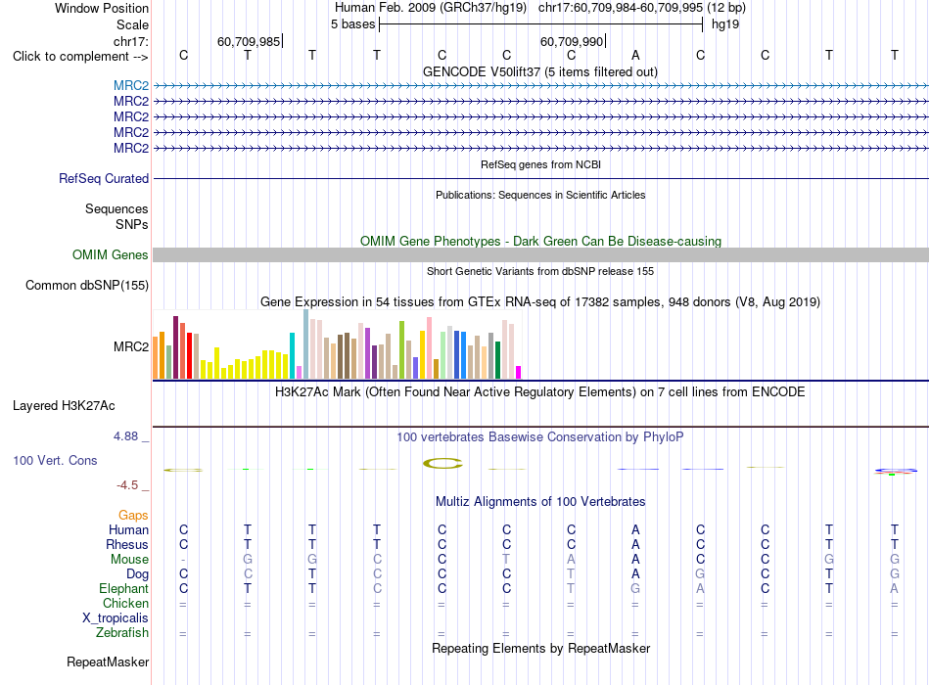Click 'Repeating Elements by RepeatMasker' title
Image resolution: width=930 pixels, height=685 pixels.
pos(540,648)
